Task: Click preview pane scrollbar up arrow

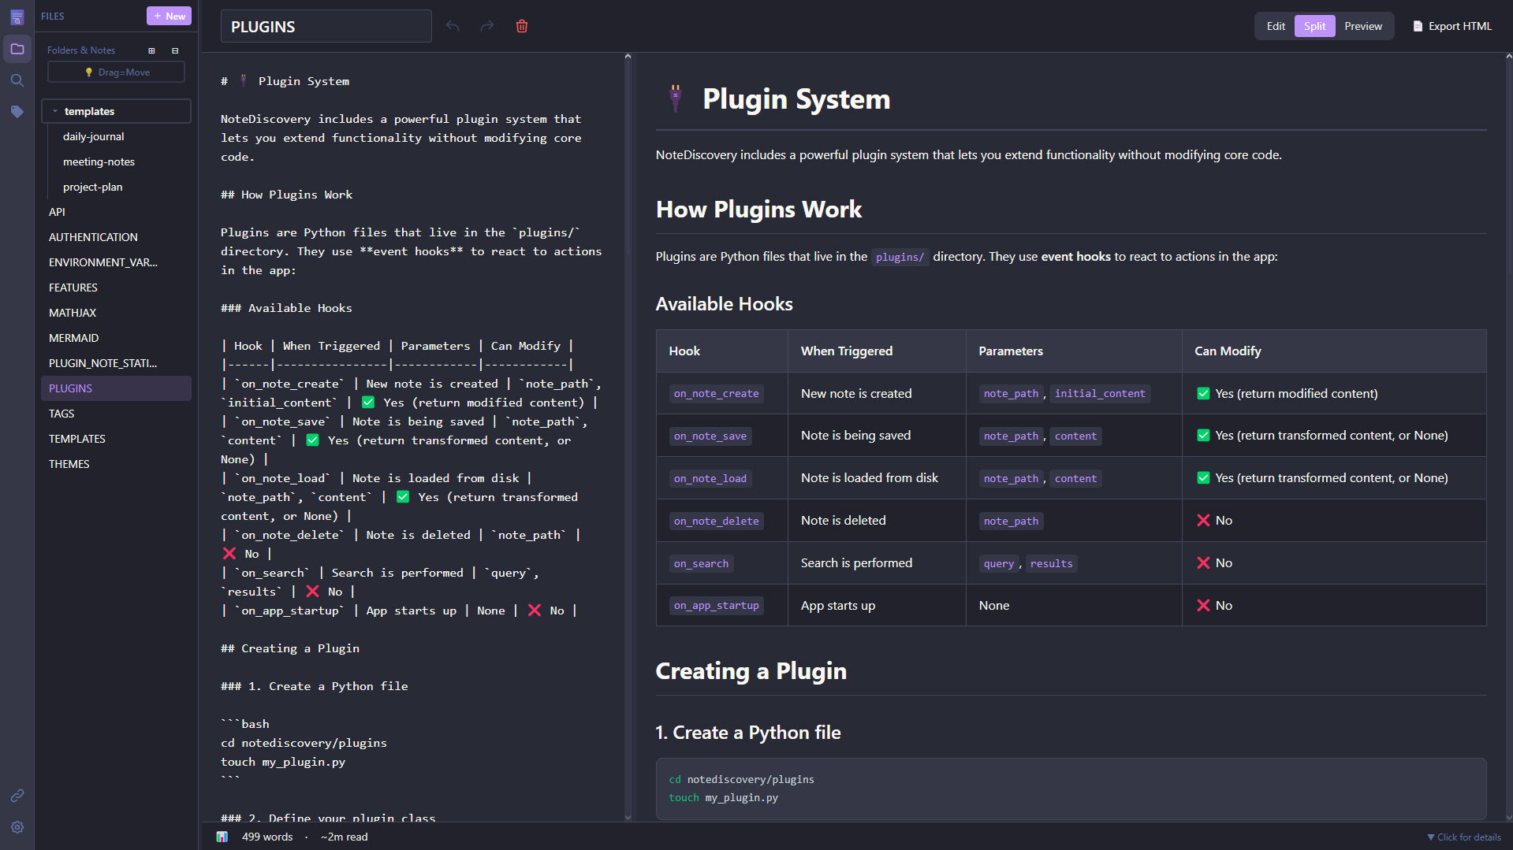Action: point(1508,57)
